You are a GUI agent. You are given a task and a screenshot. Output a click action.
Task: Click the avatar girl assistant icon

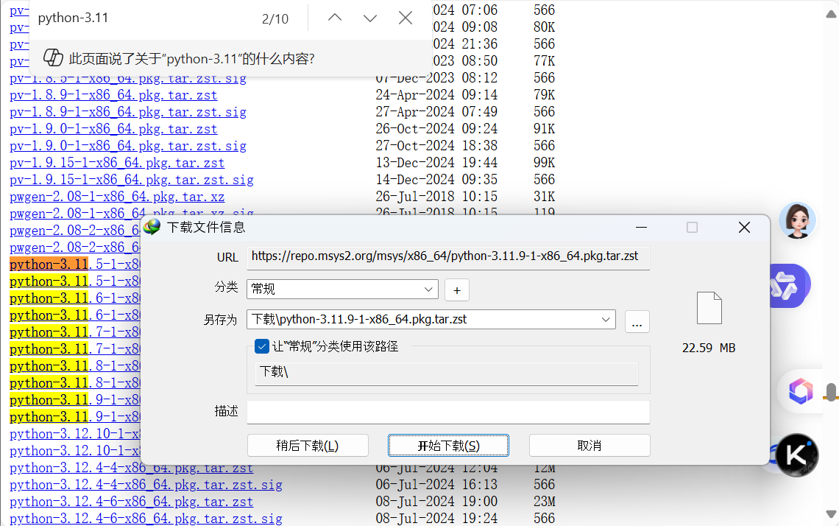tap(797, 220)
